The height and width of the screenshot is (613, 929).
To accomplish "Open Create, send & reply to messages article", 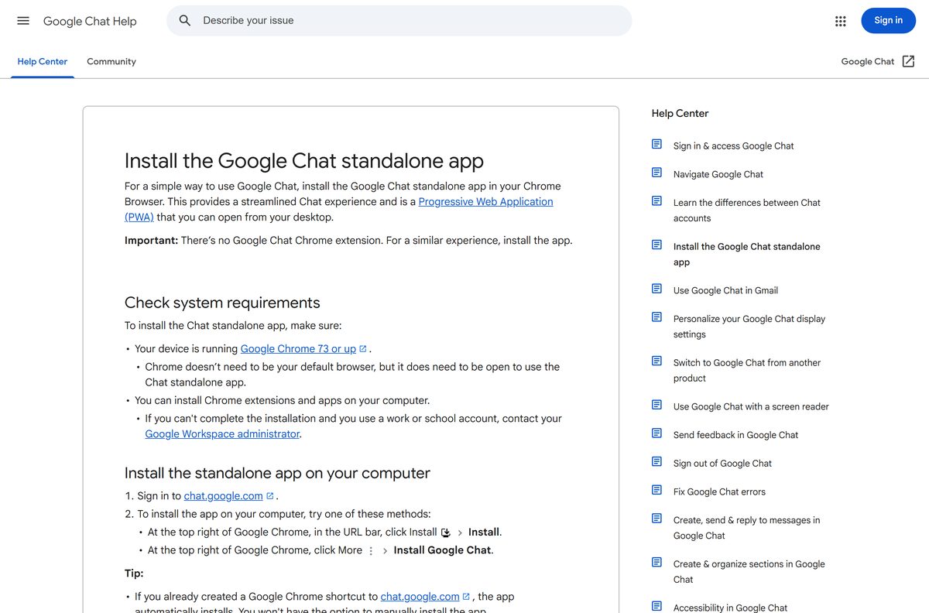I will coord(746,528).
